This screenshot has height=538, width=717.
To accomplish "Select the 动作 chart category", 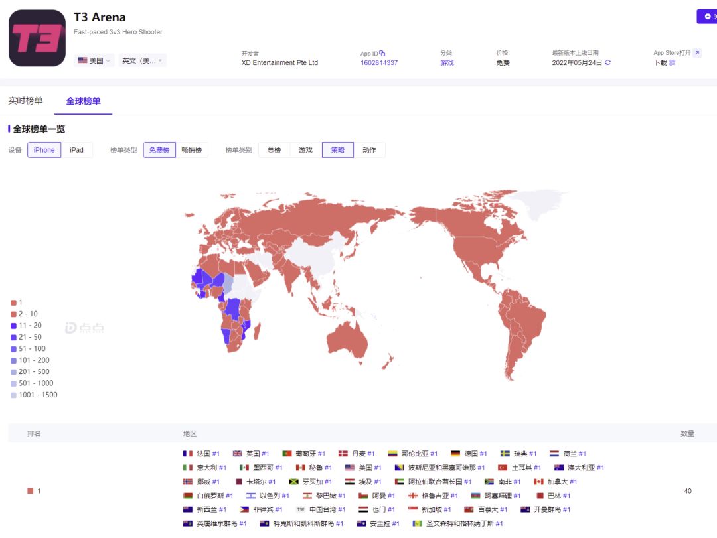I will pyautogui.click(x=369, y=150).
